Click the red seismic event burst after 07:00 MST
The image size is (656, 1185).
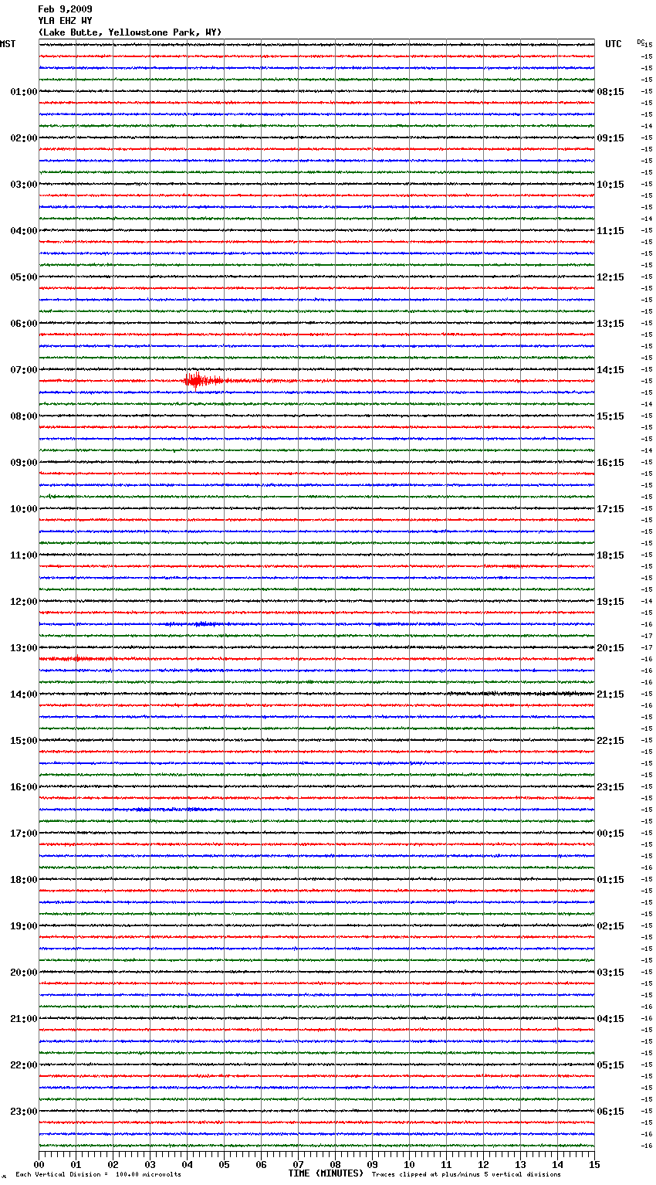[203, 380]
